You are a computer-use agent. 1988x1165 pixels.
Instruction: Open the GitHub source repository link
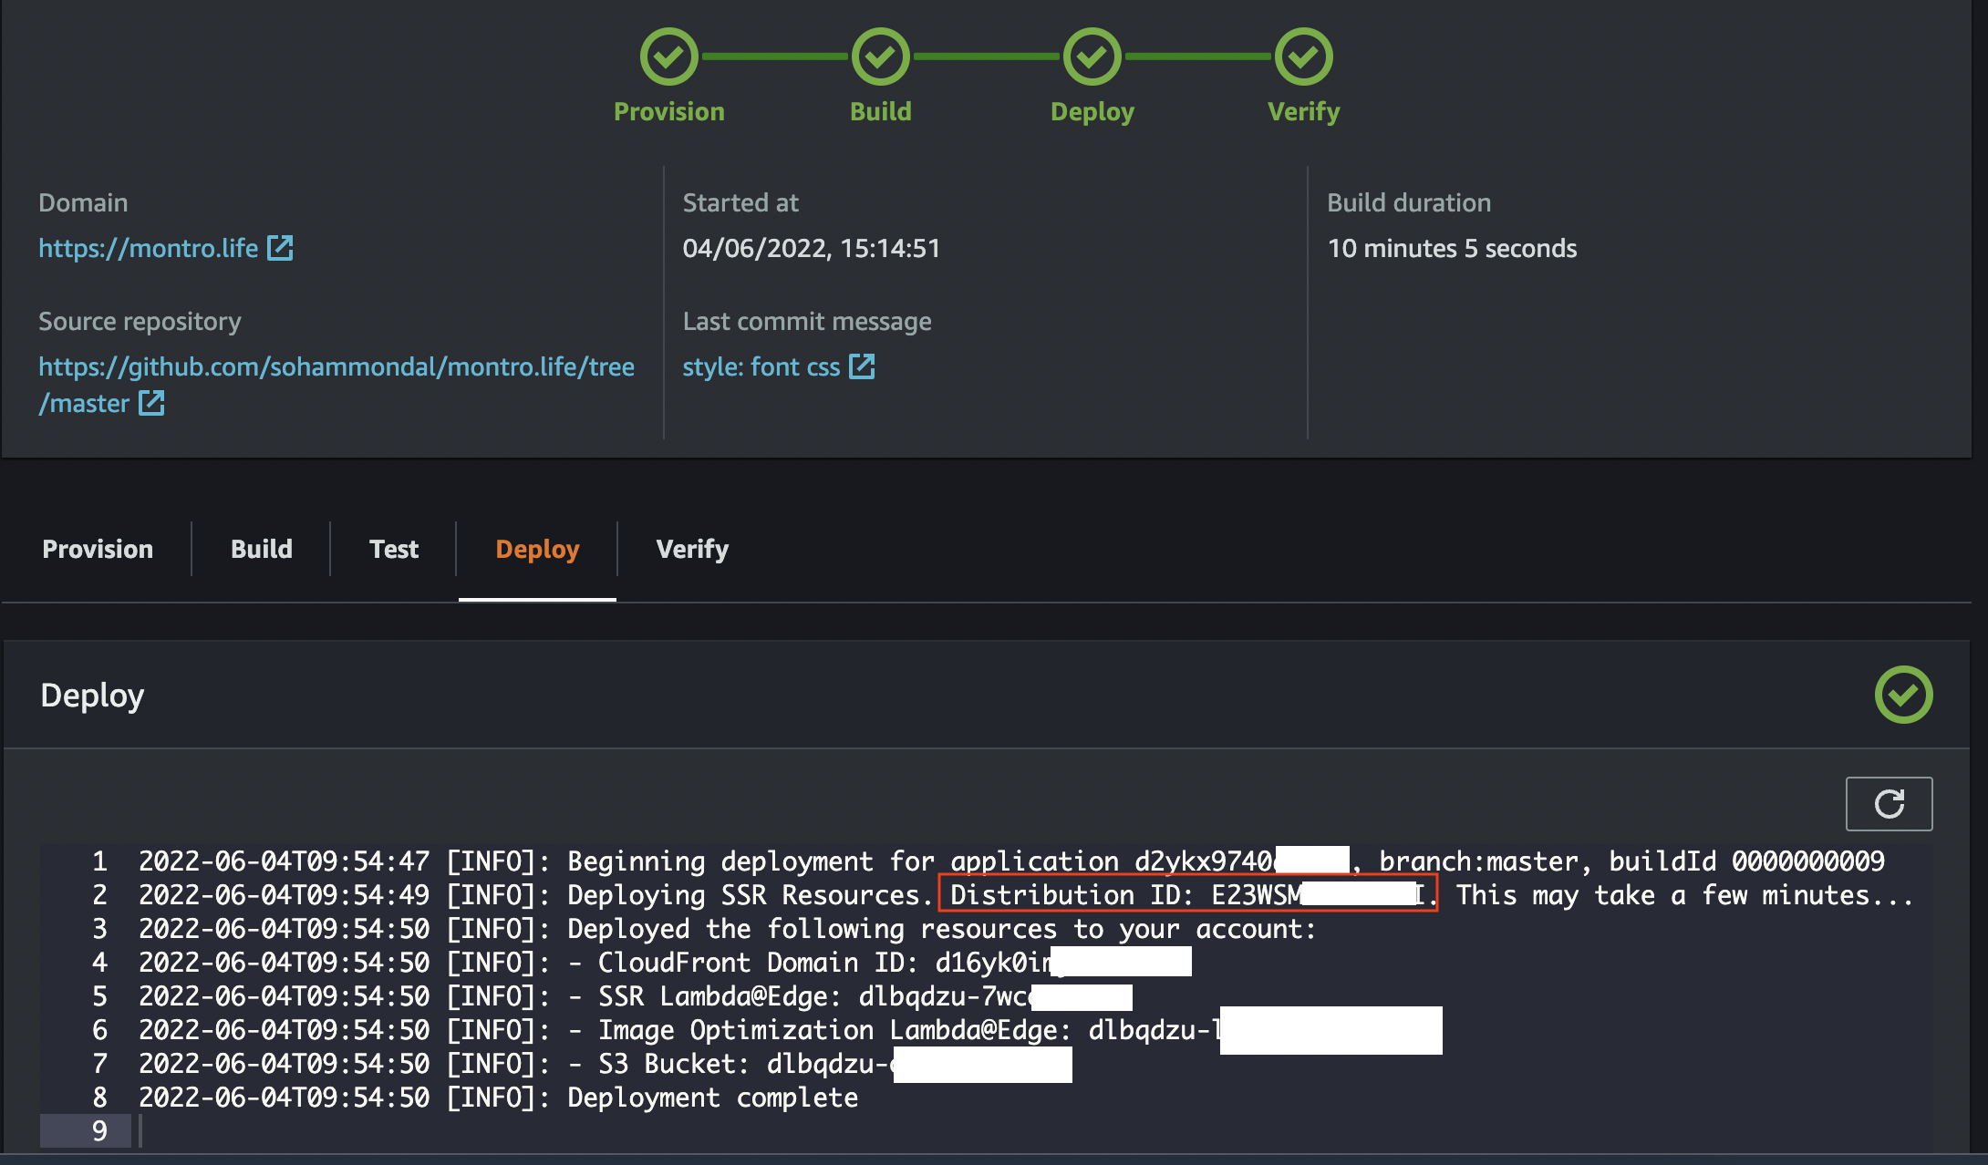pos(337,384)
